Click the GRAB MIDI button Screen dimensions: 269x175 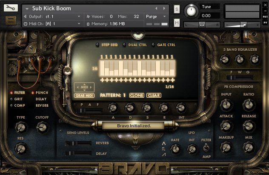[x=84, y=96]
